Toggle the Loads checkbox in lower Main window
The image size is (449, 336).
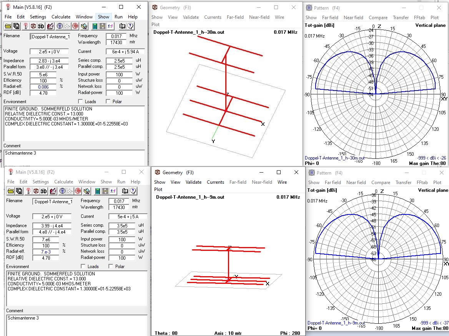click(x=83, y=267)
